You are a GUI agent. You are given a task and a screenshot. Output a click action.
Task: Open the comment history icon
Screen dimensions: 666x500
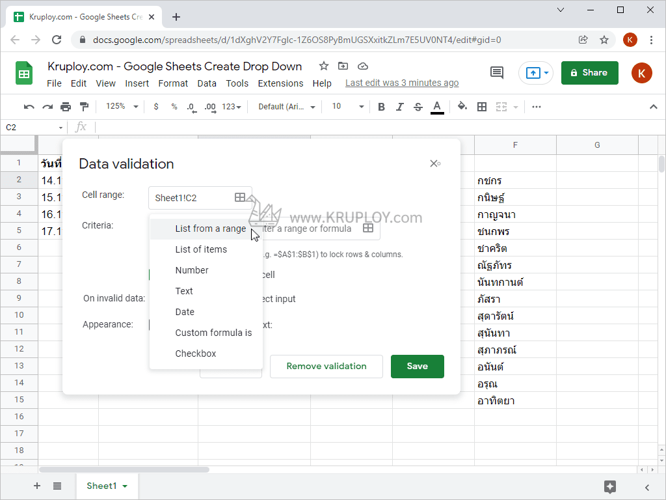click(x=496, y=73)
